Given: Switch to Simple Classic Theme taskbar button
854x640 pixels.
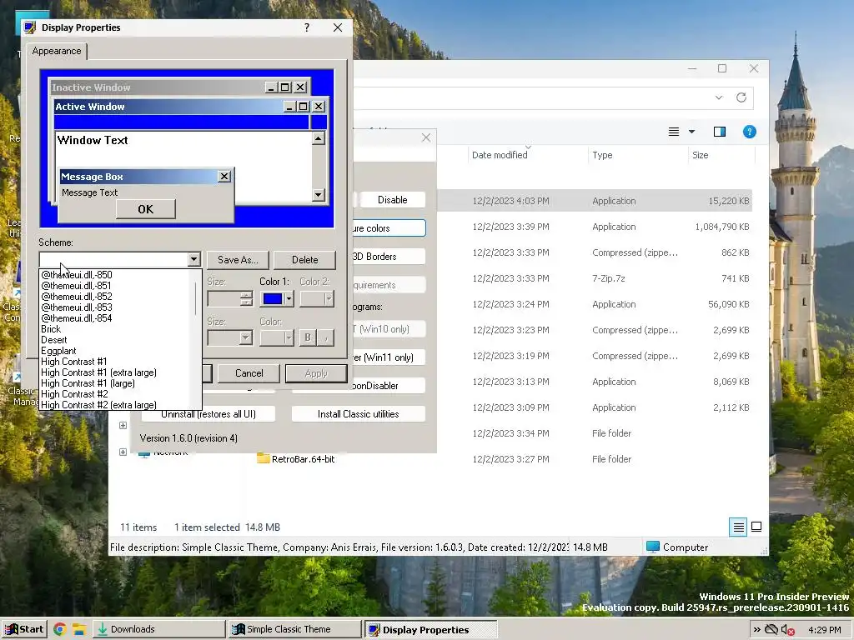Looking at the screenshot, I should [294, 630].
